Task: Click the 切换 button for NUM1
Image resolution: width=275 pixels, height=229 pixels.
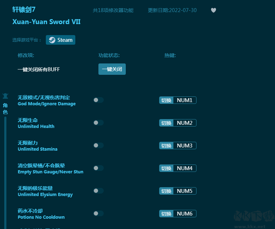Action: pos(166,100)
